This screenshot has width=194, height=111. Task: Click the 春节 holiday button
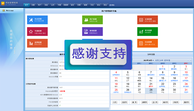[x=134, y=102]
